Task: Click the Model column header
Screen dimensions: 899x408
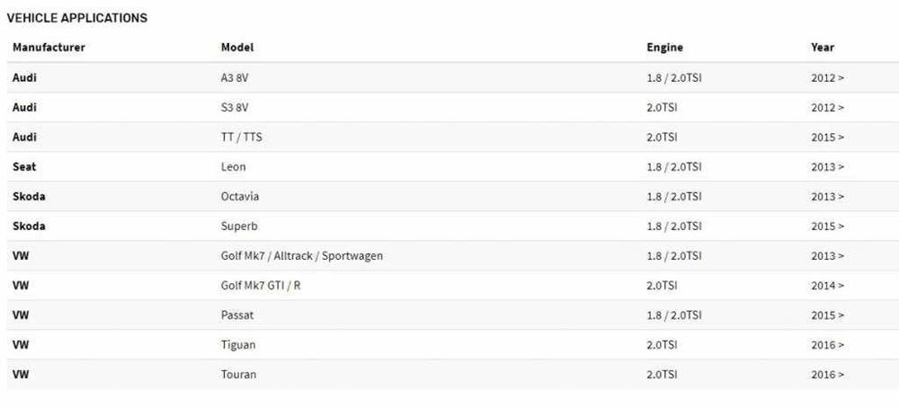Action: click(x=237, y=48)
